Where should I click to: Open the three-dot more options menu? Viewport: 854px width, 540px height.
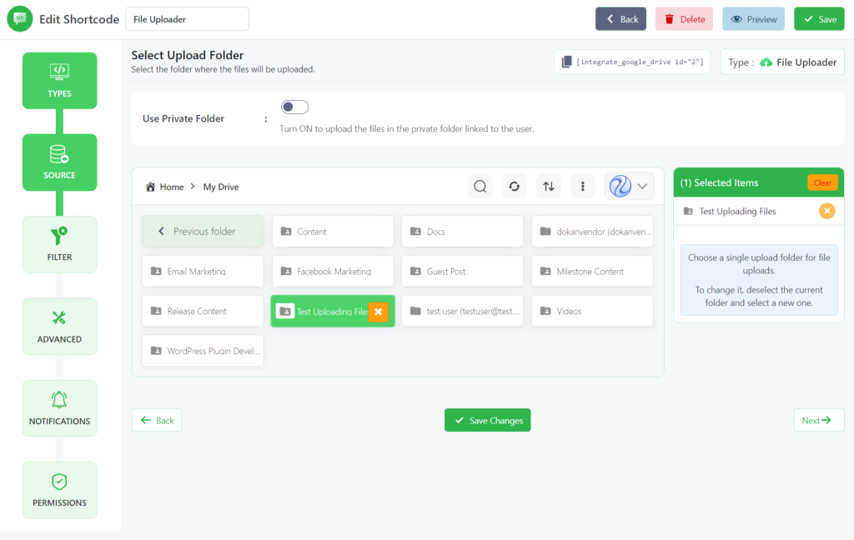coord(583,186)
